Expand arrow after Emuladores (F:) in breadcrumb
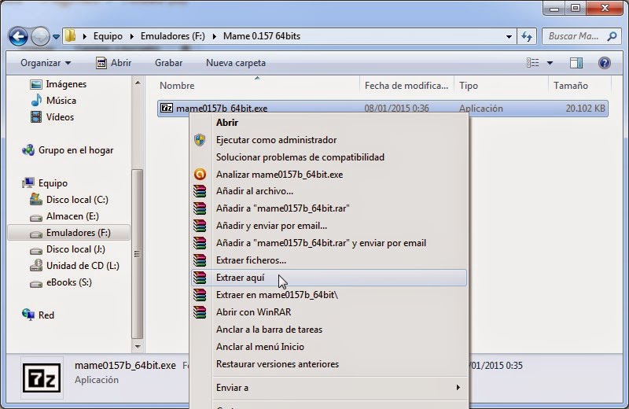629x409 pixels. click(214, 36)
